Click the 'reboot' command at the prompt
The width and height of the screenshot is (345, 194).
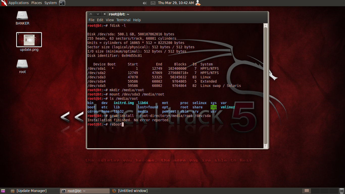pyautogui.click(x=116, y=124)
